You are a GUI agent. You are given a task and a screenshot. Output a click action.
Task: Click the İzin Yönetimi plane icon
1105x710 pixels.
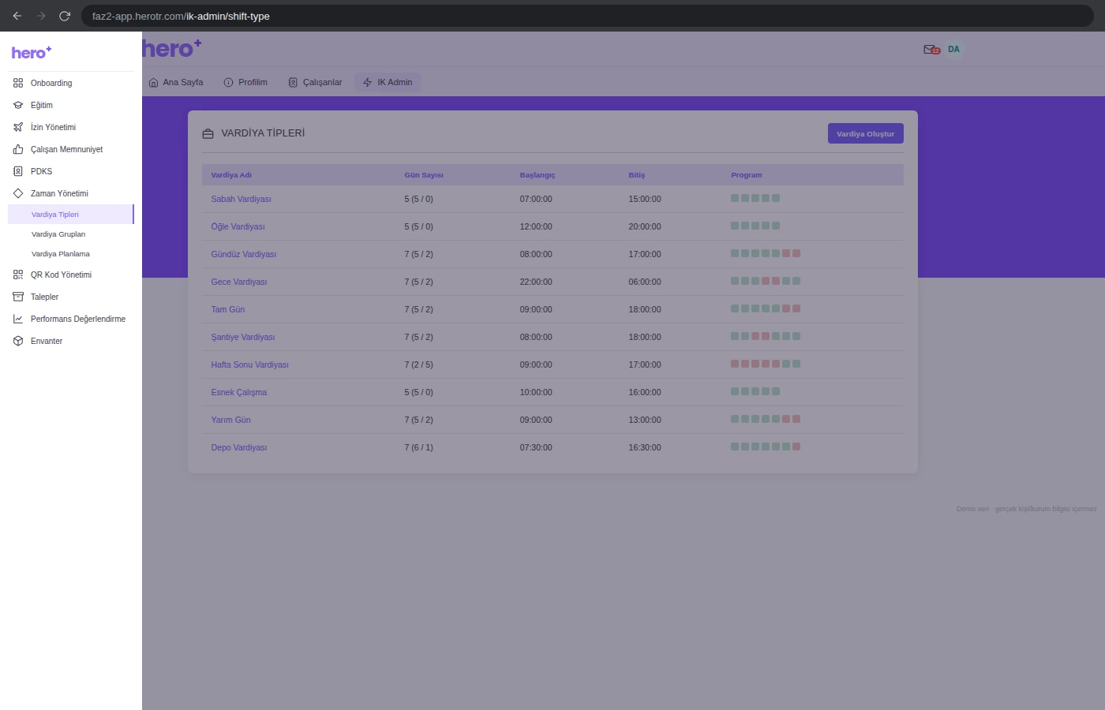coord(18,127)
